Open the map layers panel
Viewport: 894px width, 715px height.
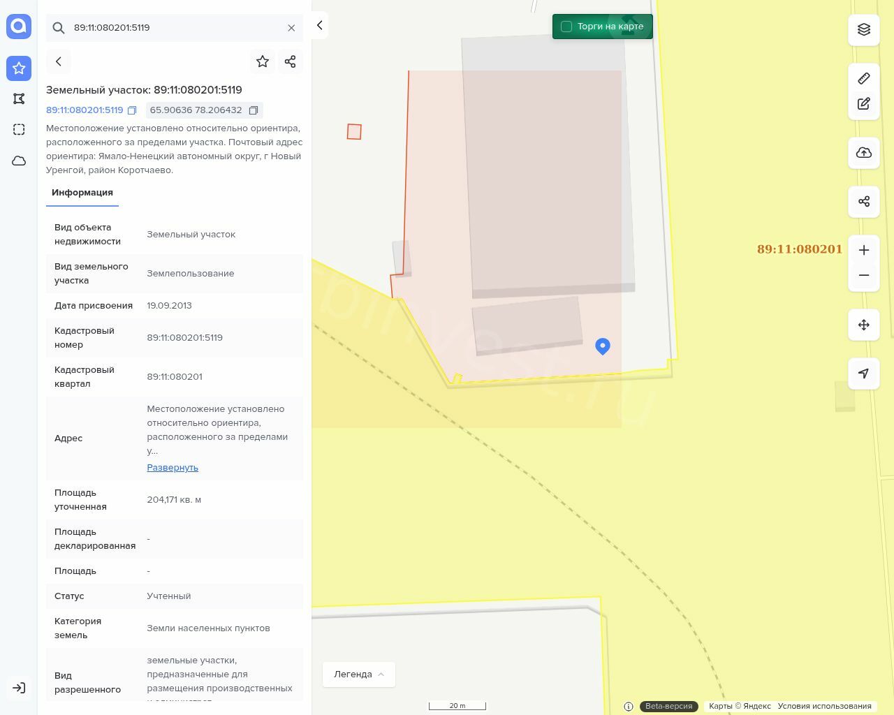[864, 29]
